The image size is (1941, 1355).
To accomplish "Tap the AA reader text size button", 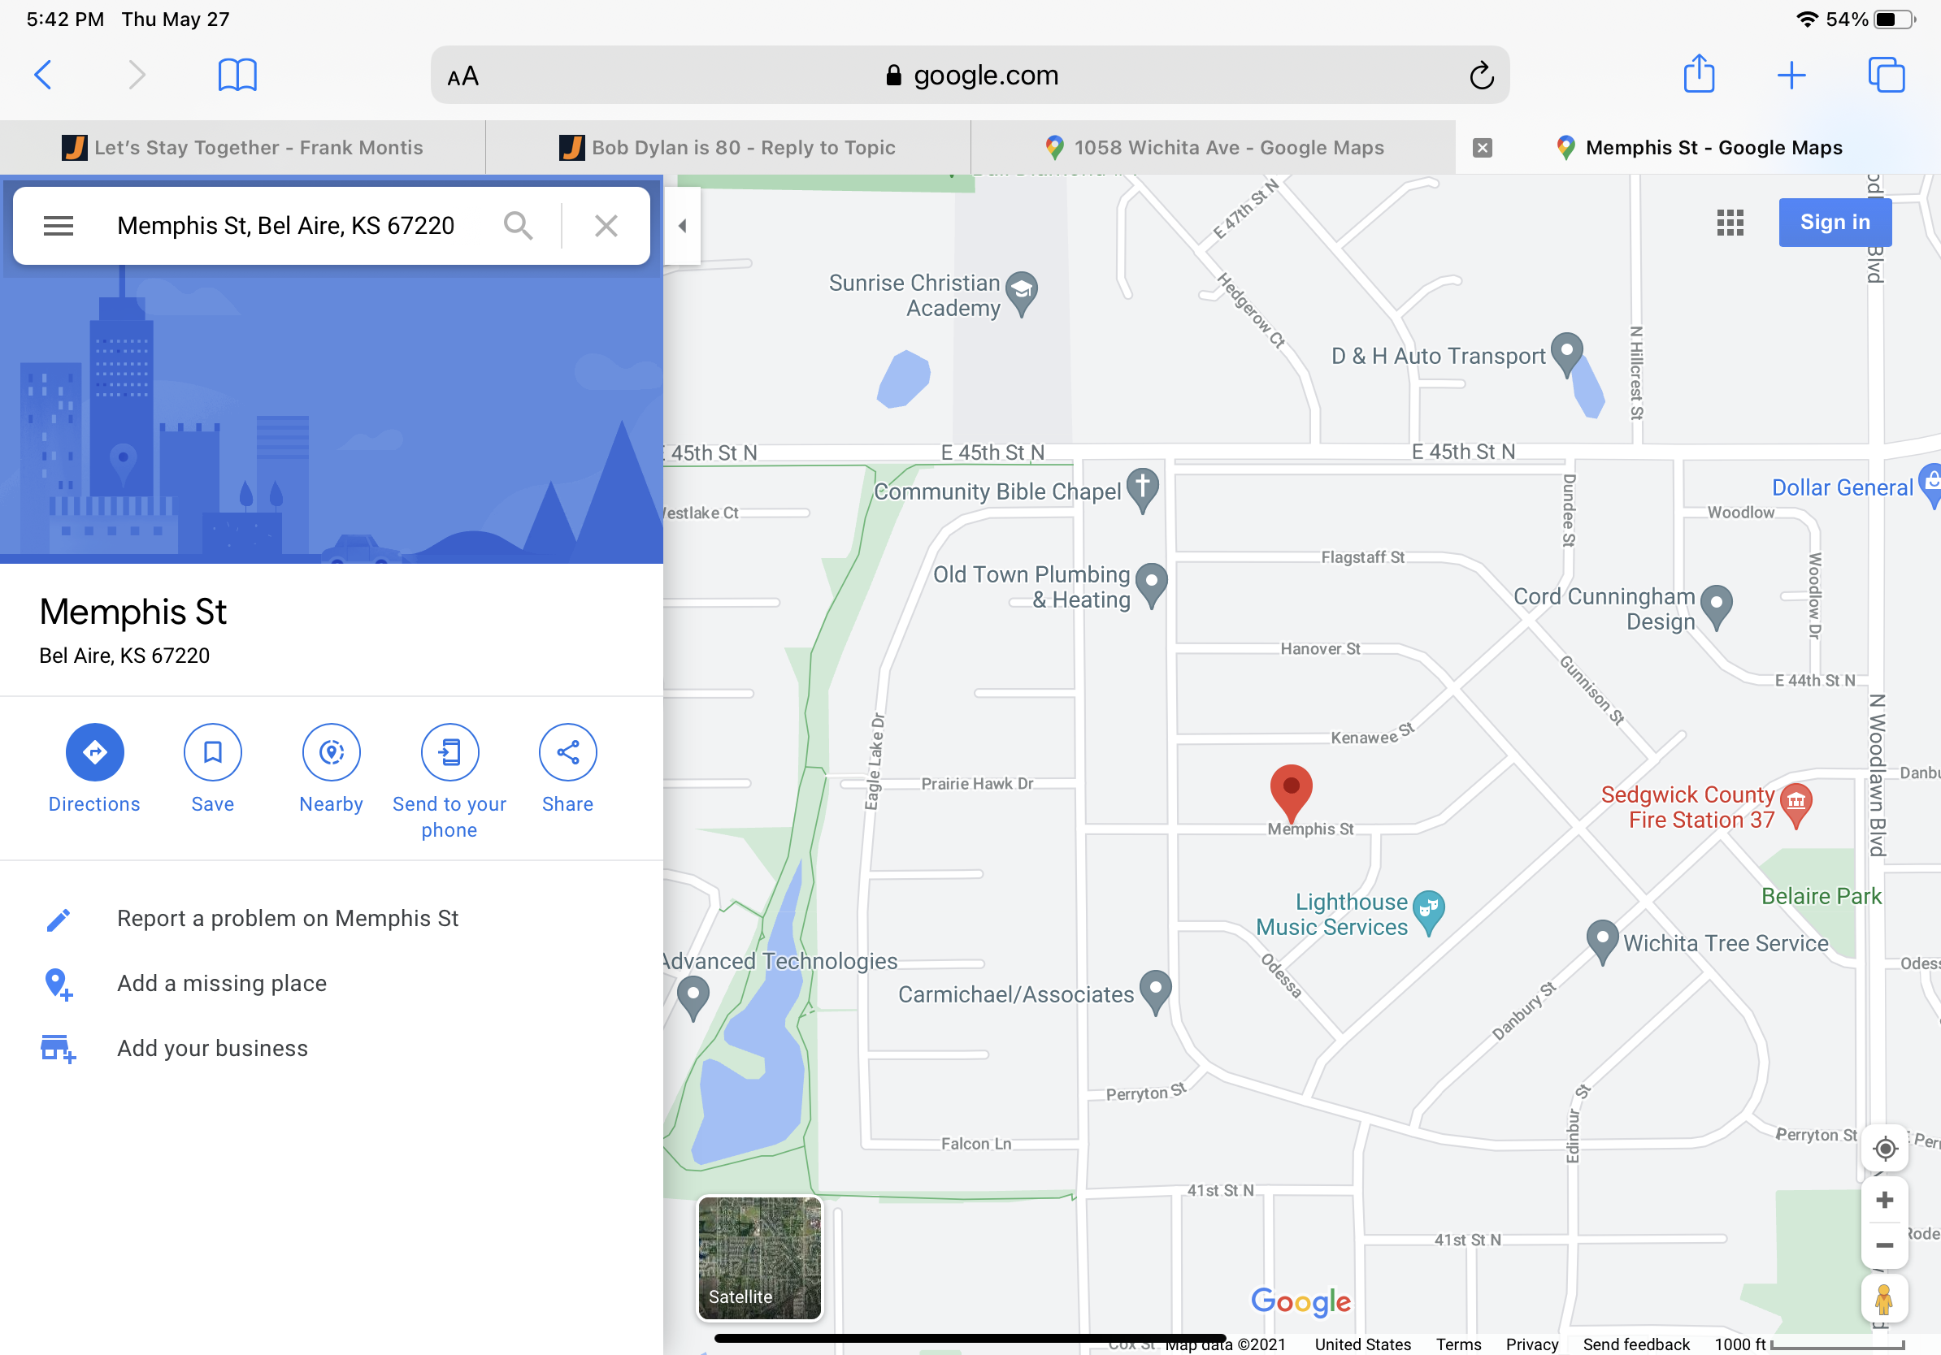I will 462,77.
